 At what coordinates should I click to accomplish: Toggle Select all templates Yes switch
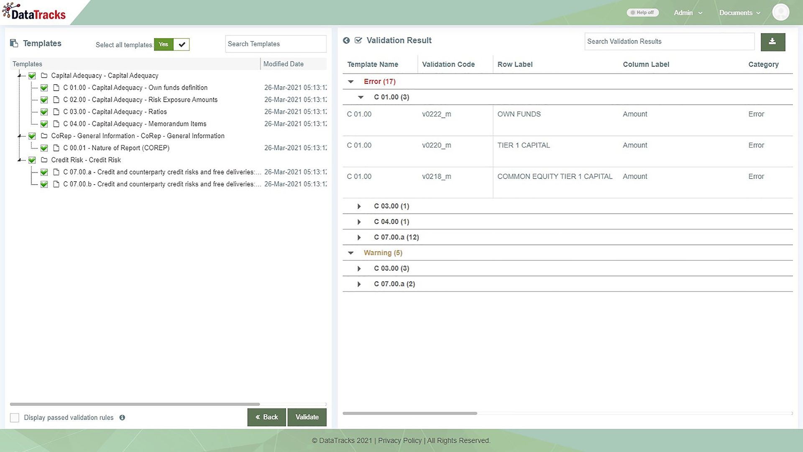171,44
